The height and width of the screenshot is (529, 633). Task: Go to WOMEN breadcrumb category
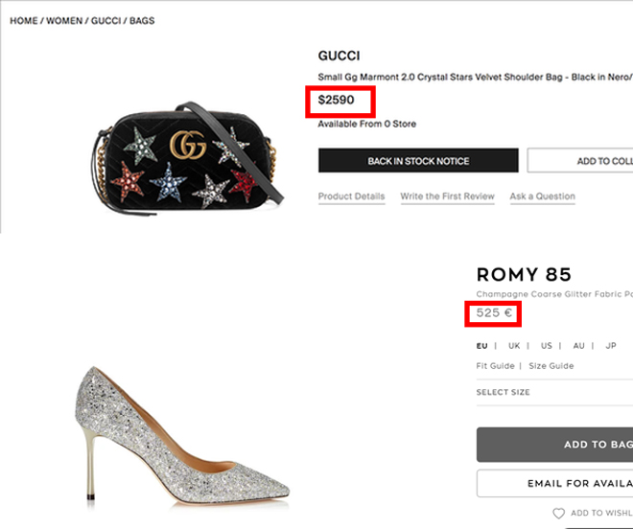64,20
